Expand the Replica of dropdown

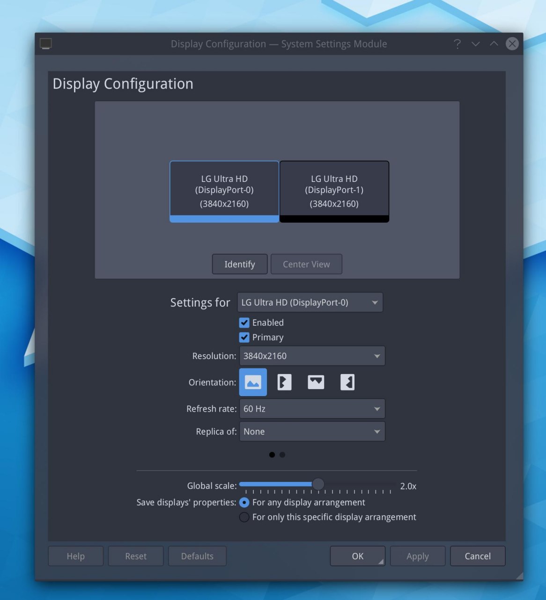tap(312, 432)
